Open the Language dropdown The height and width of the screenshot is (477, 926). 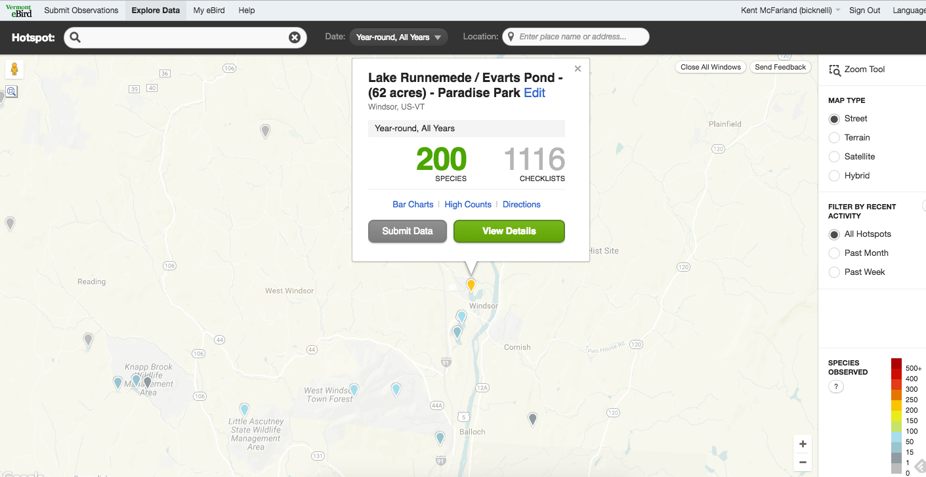[910, 10]
